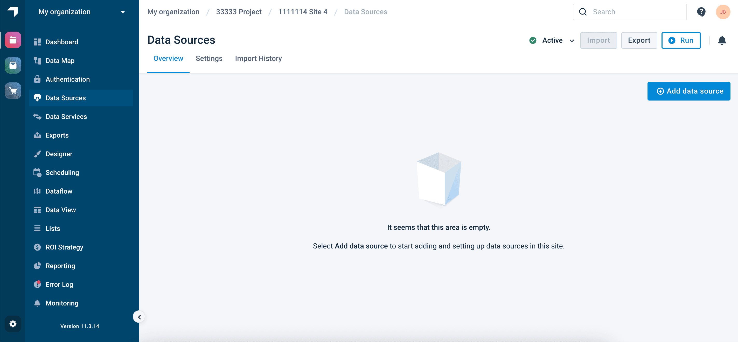Viewport: 738px width, 342px height.
Task: Click the Add data source button
Action: click(x=688, y=91)
